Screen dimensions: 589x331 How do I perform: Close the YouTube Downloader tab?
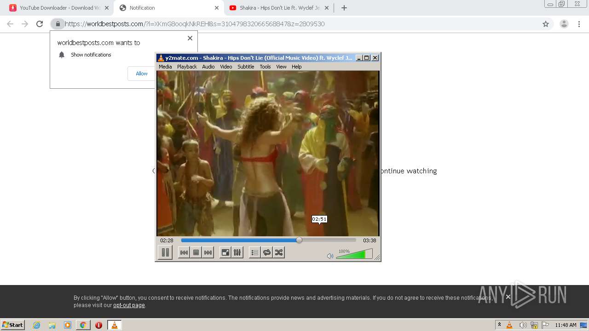[x=107, y=8]
